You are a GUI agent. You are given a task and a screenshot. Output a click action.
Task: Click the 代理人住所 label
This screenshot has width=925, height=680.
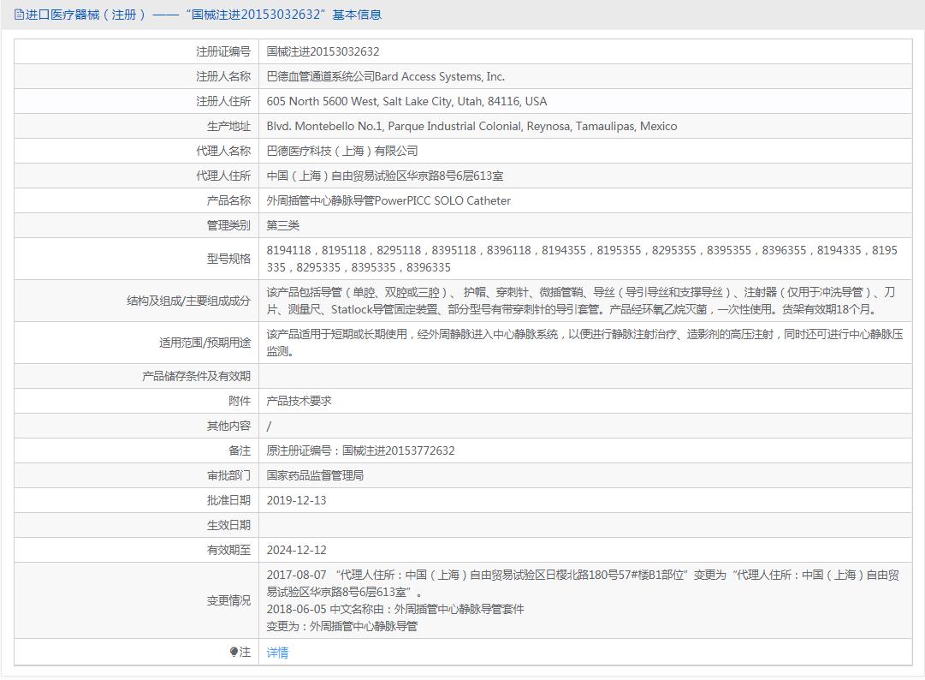pyautogui.click(x=223, y=176)
